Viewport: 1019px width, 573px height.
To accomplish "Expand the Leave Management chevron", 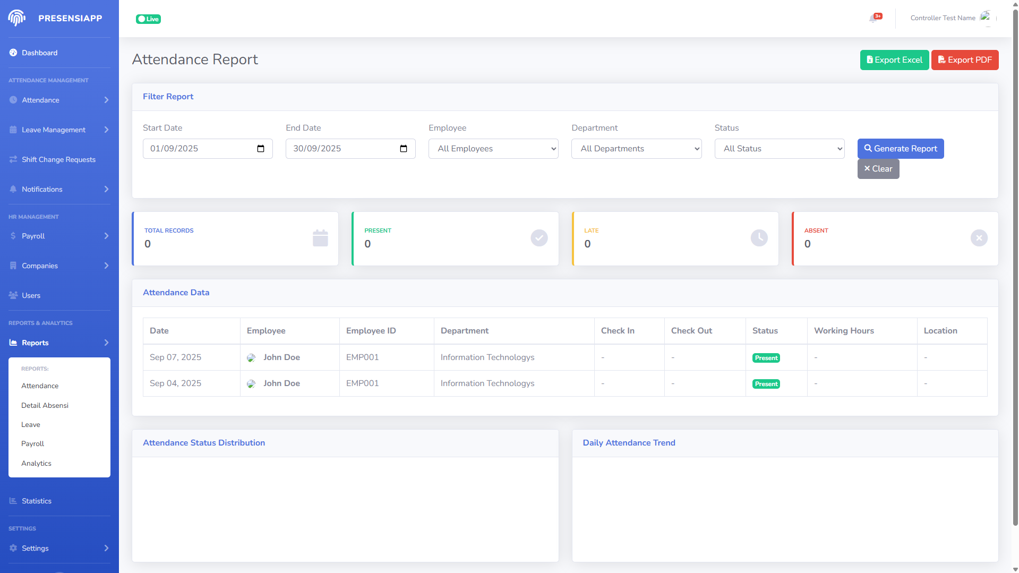I will [x=106, y=130].
